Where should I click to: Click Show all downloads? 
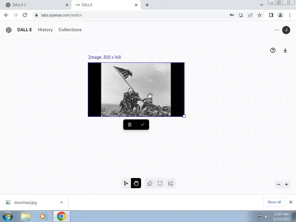pyautogui.click(x=274, y=202)
